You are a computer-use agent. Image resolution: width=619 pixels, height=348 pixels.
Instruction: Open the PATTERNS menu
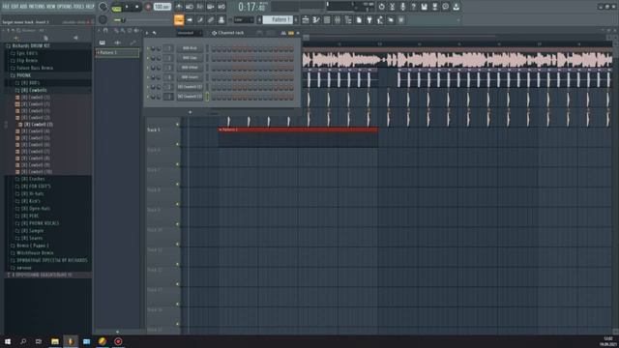tap(37, 7)
